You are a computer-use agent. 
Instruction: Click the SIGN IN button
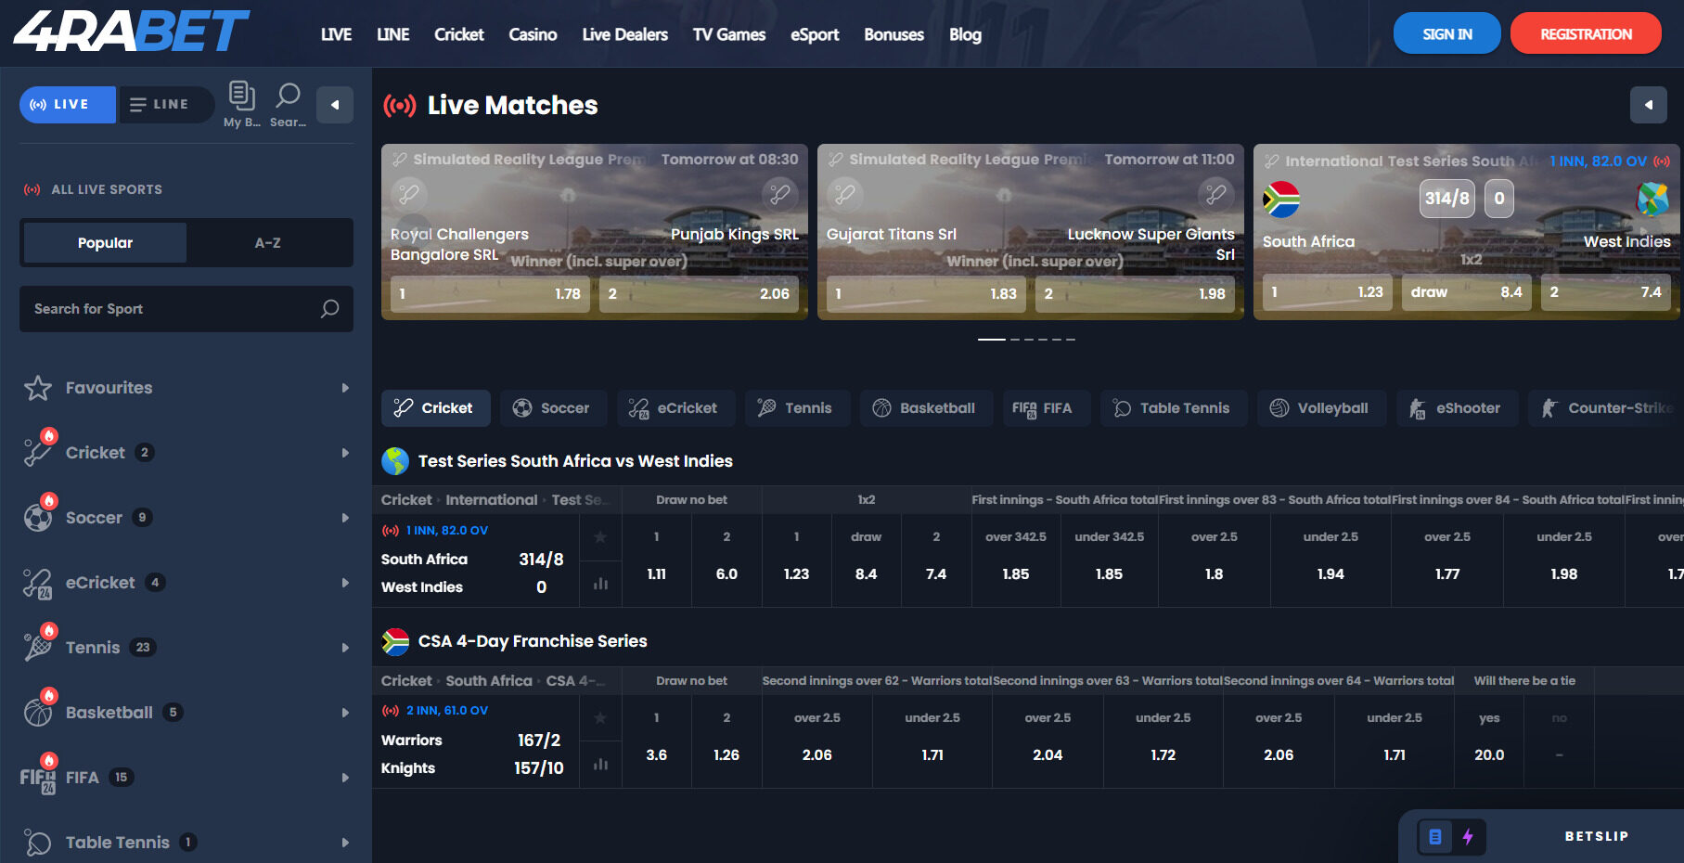pyautogui.click(x=1446, y=33)
